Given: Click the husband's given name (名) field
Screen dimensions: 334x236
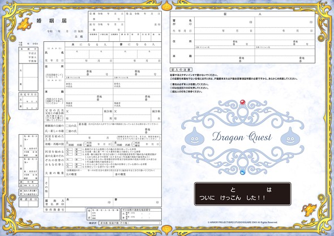Looking at the screenshot, I should click(101, 54).
